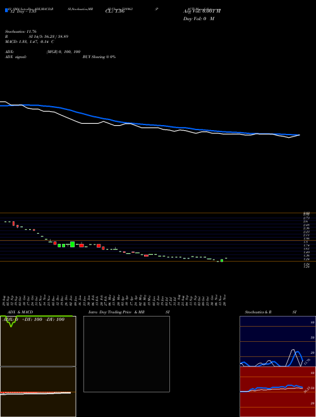
Task: Click the empty intraday trading price chart box
Action: tap(126, 354)
